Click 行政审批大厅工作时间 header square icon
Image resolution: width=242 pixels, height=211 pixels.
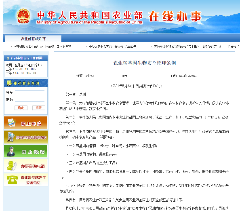[x=8, y=58]
